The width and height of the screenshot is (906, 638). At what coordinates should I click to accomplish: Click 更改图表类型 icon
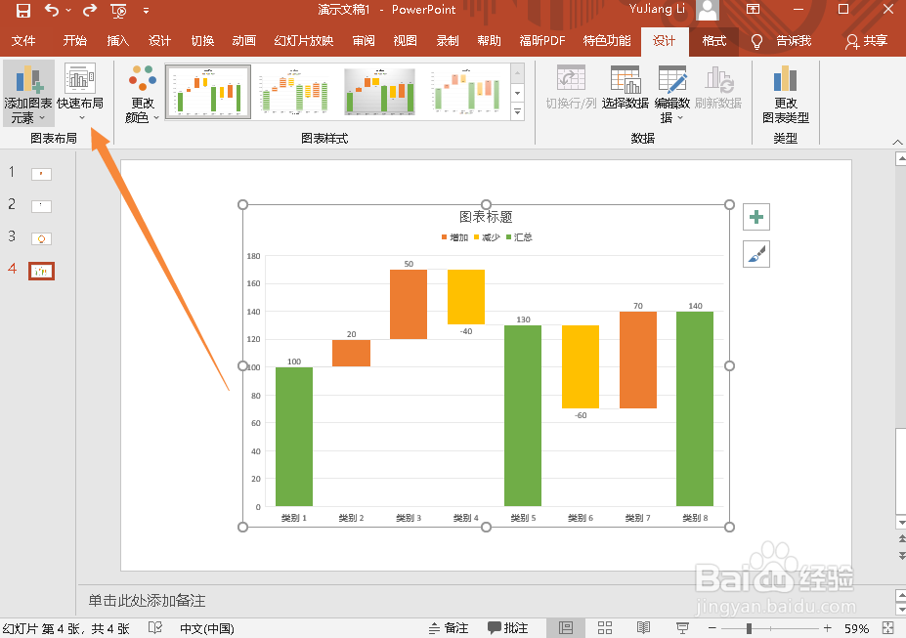pyautogui.click(x=785, y=93)
